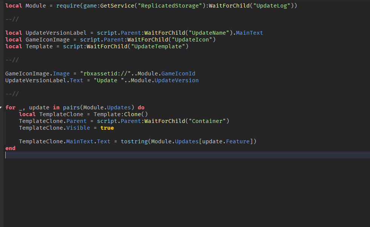Place cursor on the UpdateVersionLabel declaration

[57, 32]
